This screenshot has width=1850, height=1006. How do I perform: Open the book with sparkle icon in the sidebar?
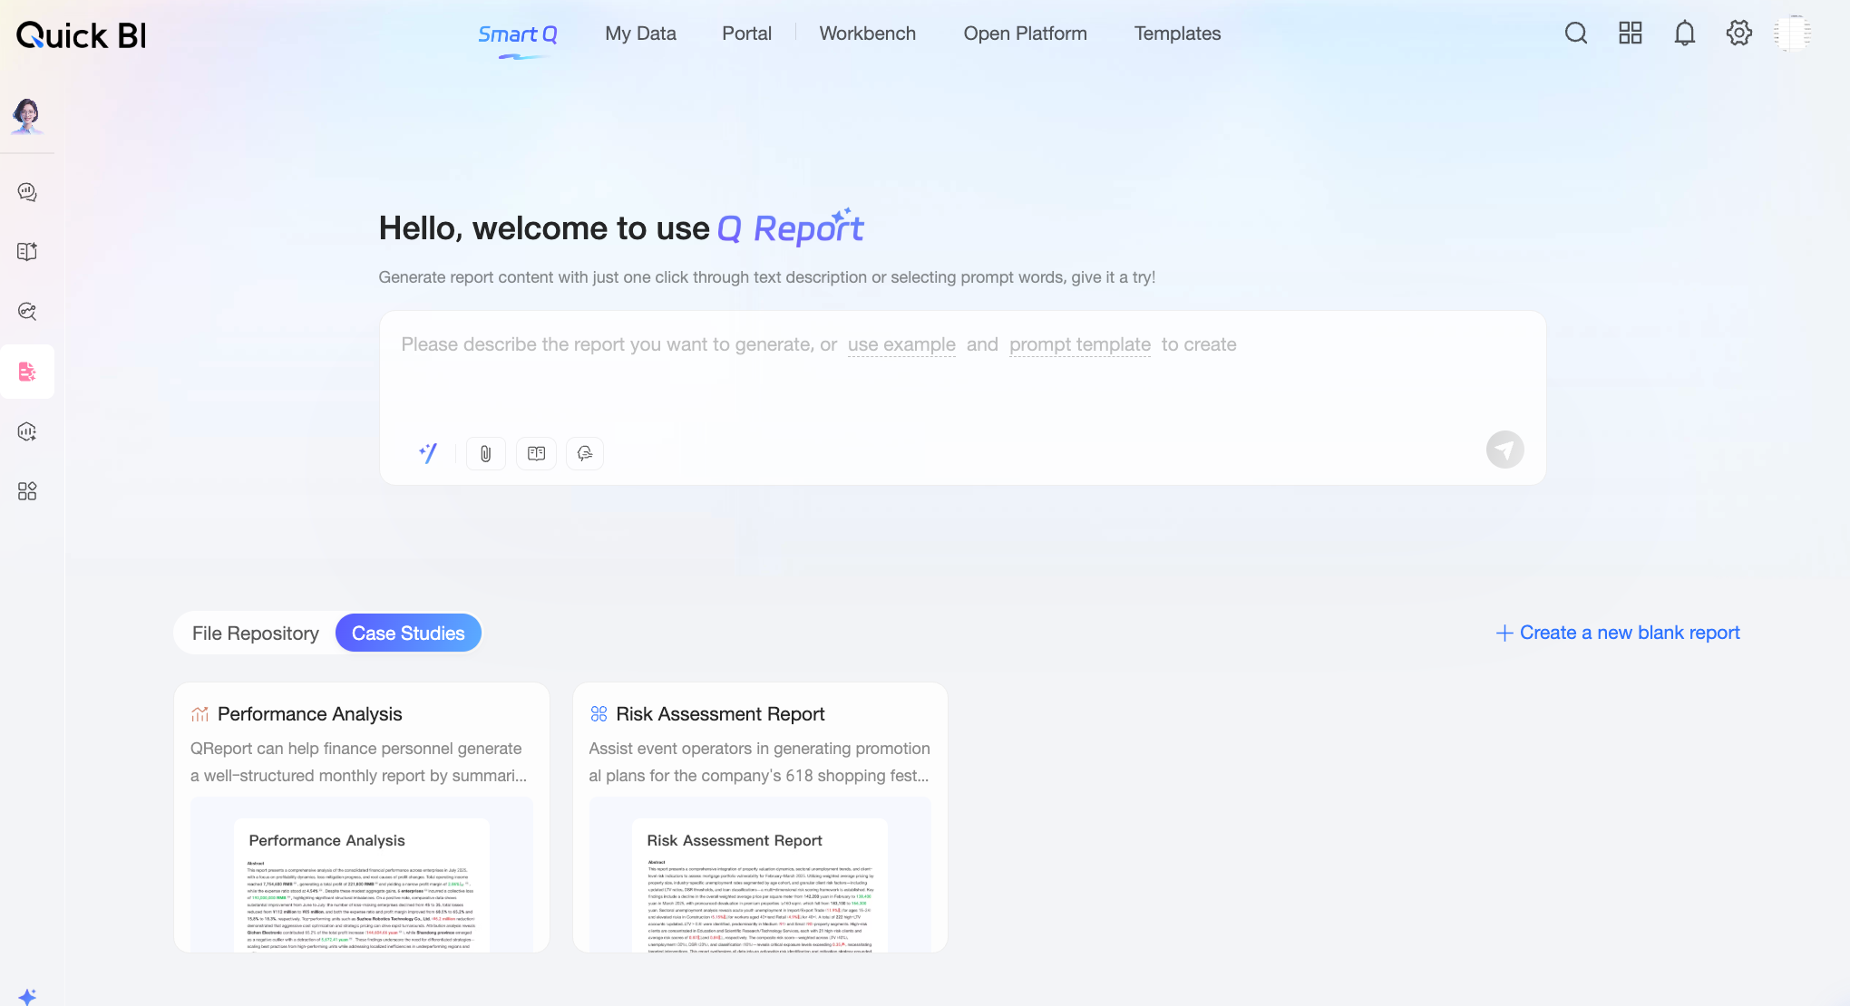[x=27, y=252]
